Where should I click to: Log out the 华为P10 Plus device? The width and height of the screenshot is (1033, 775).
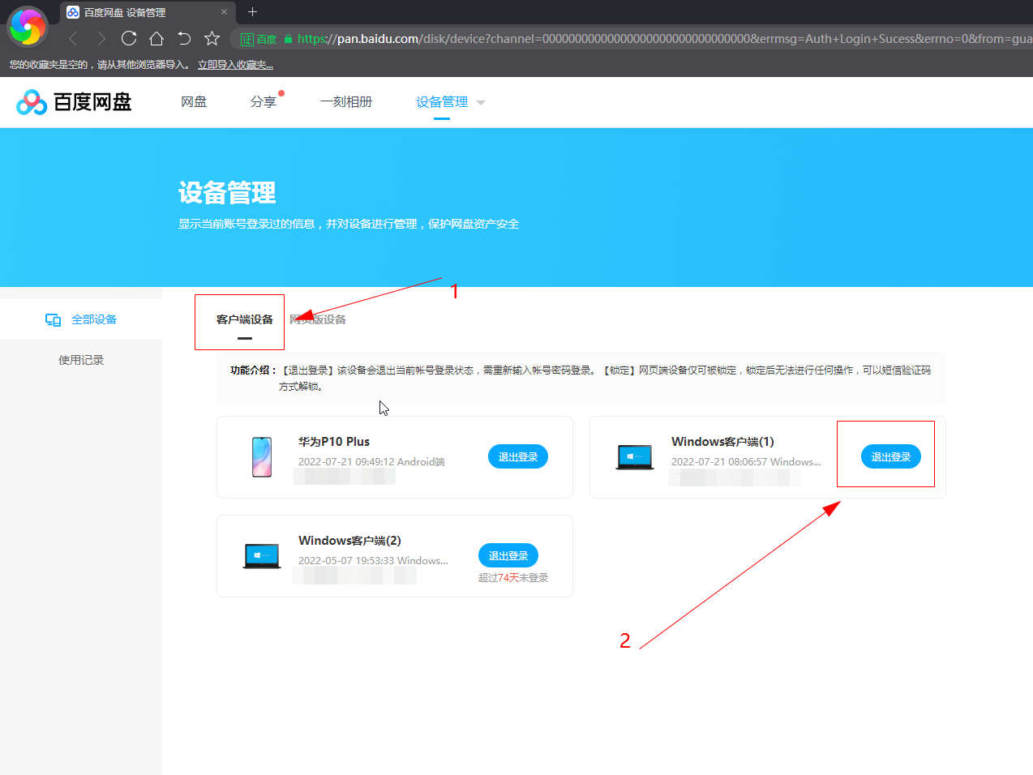(x=518, y=456)
